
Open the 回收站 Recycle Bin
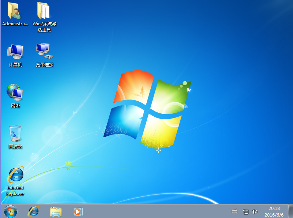click(15, 134)
